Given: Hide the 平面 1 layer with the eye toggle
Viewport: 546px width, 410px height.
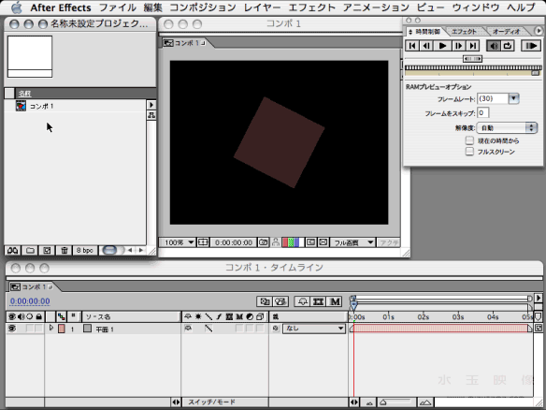Looking at the screenshot, I should (12, 329).
